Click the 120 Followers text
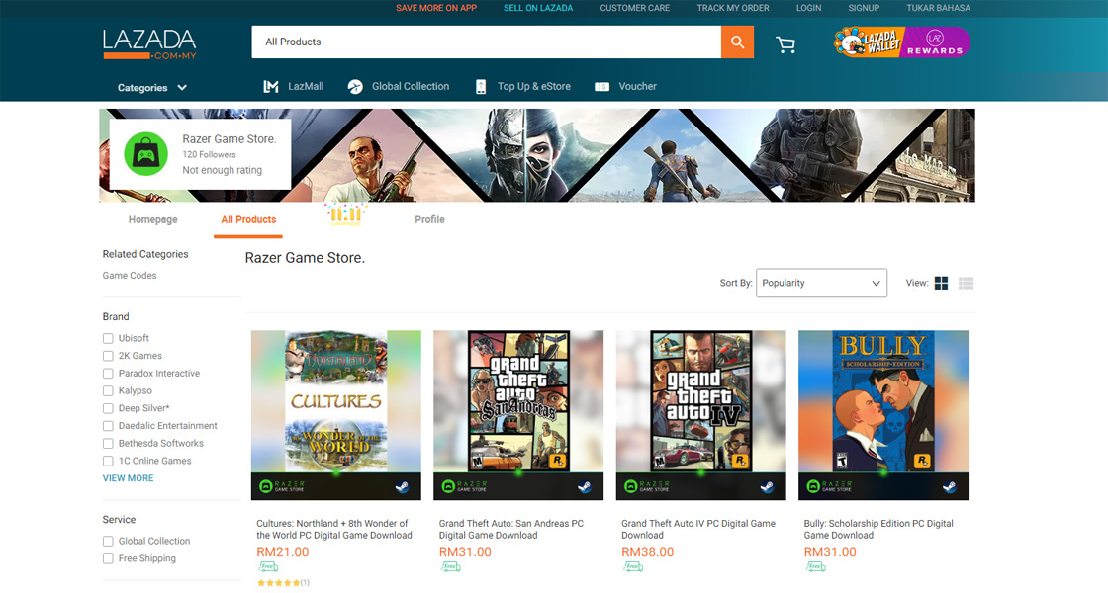The height and width of the screenshot is (593, 1108). coord(209,154)
